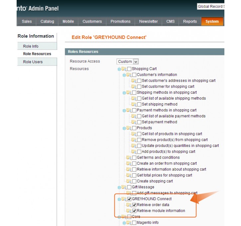Click folder icon beside Get list of available payment methods

tap(134, 116)
